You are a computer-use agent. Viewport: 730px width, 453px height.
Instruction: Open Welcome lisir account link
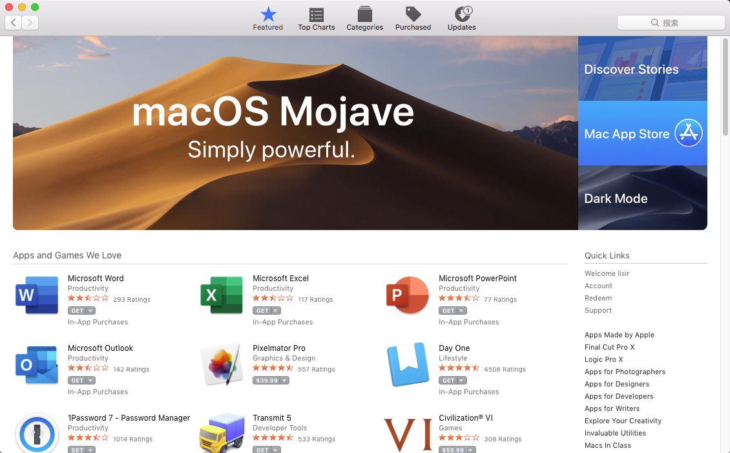point(607,273)
